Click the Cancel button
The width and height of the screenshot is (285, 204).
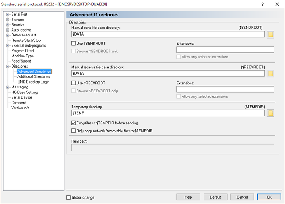(x=242, y=197)
